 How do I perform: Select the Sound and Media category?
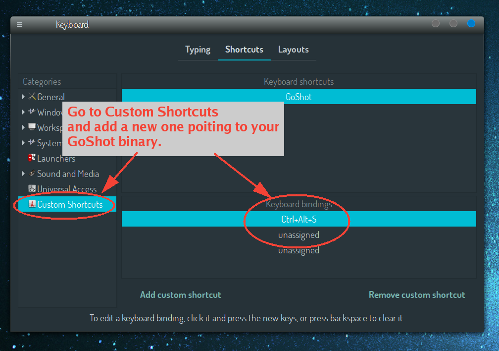[68, 174]
